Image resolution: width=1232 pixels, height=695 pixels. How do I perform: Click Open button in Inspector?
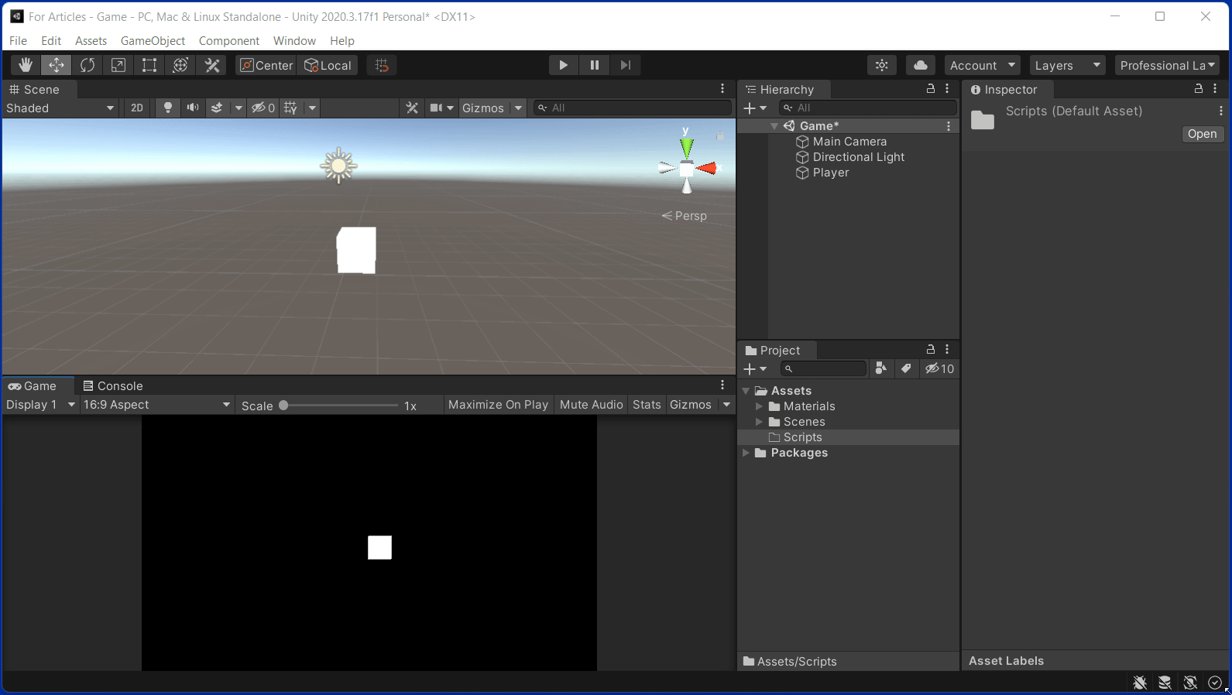1202,134
